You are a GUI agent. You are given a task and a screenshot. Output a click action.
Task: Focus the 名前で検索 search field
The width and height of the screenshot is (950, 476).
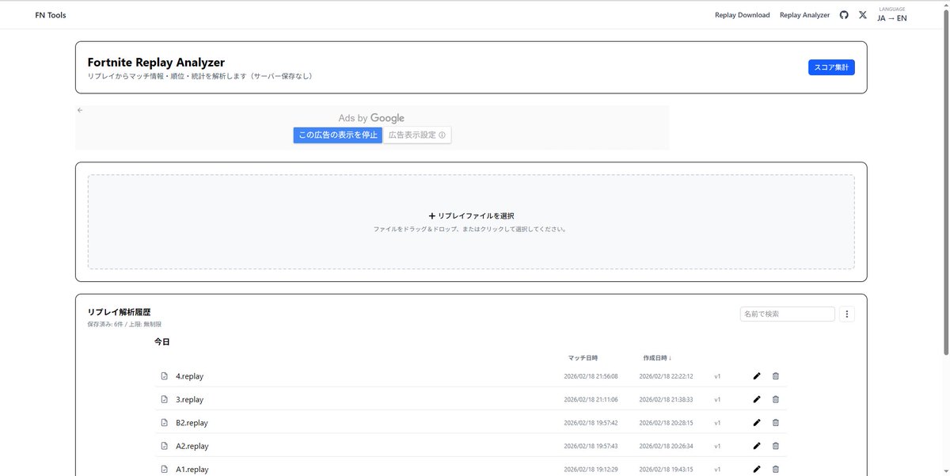click(x=788, y=314)
